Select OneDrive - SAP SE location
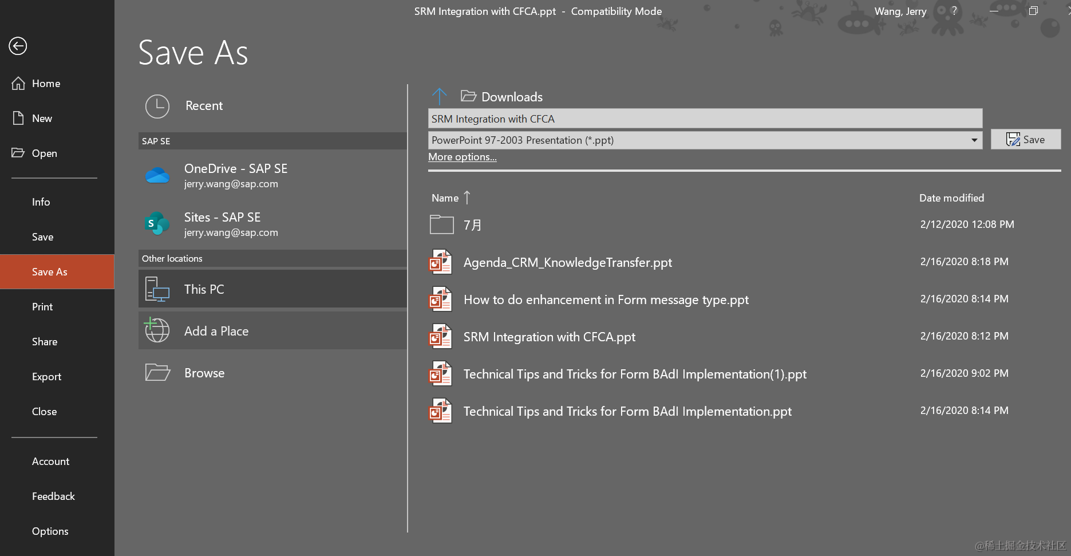Screen dimensions: 1071x556 (x=272, y=175)
